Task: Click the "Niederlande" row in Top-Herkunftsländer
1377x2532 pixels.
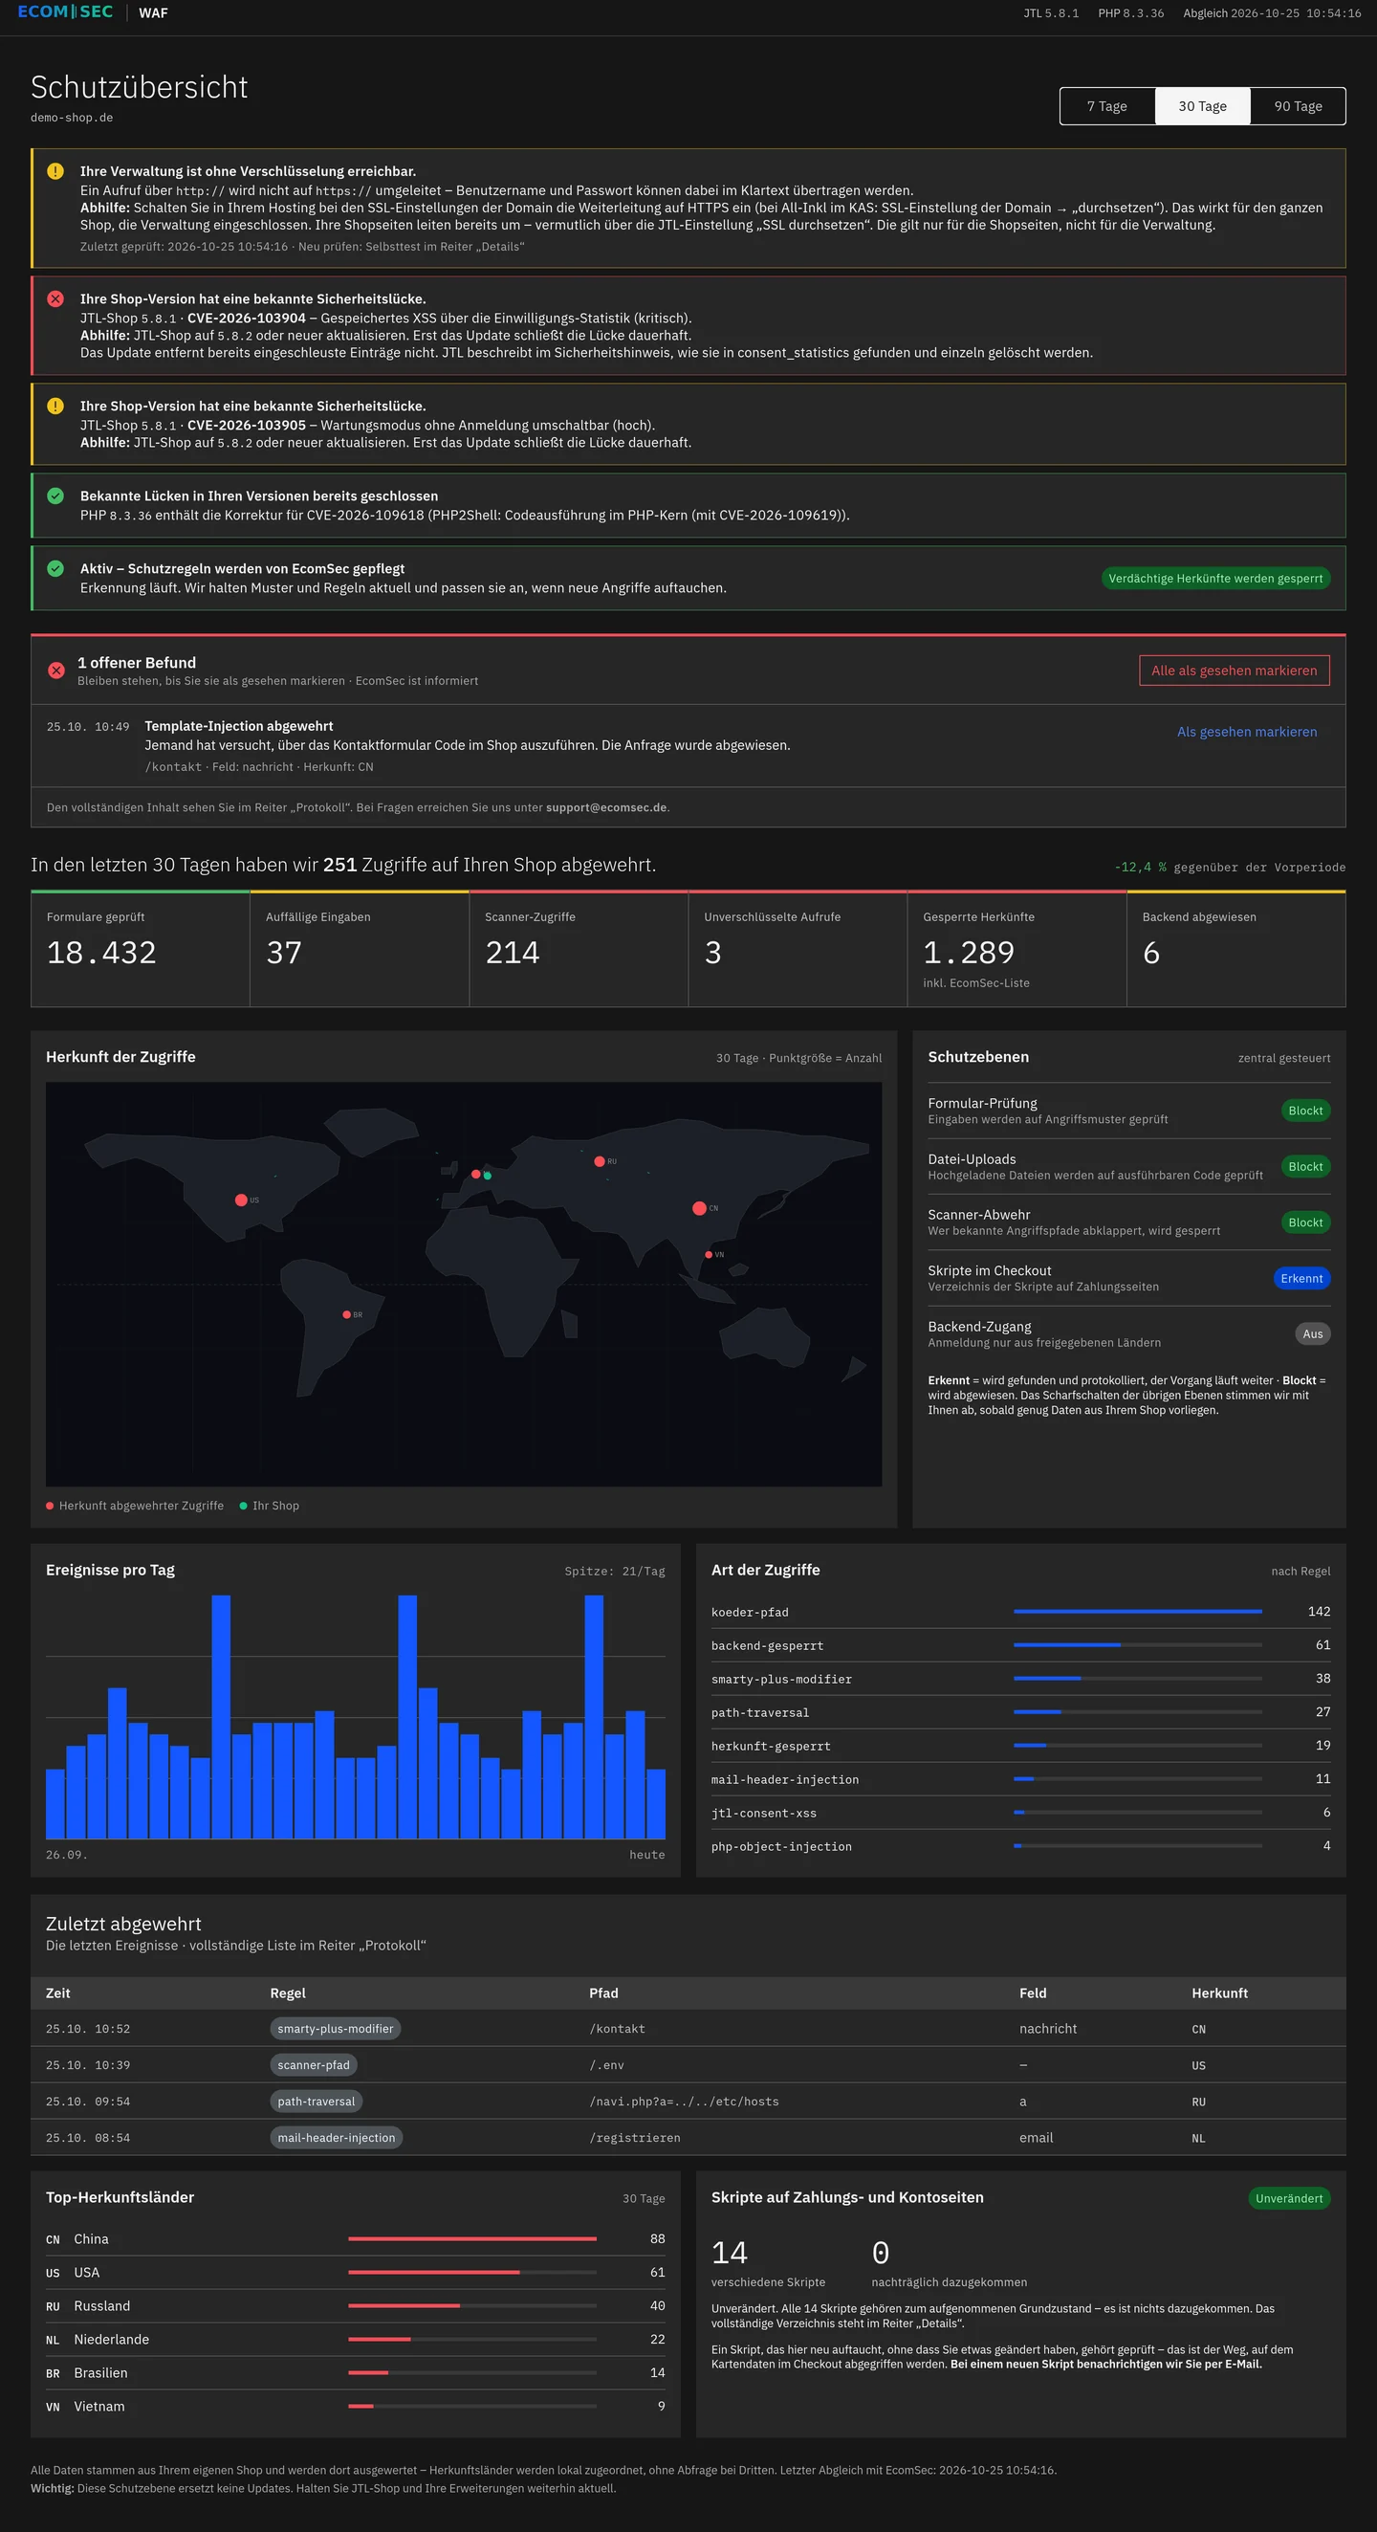Action: pyautogui.click(x=355, y=2340)
